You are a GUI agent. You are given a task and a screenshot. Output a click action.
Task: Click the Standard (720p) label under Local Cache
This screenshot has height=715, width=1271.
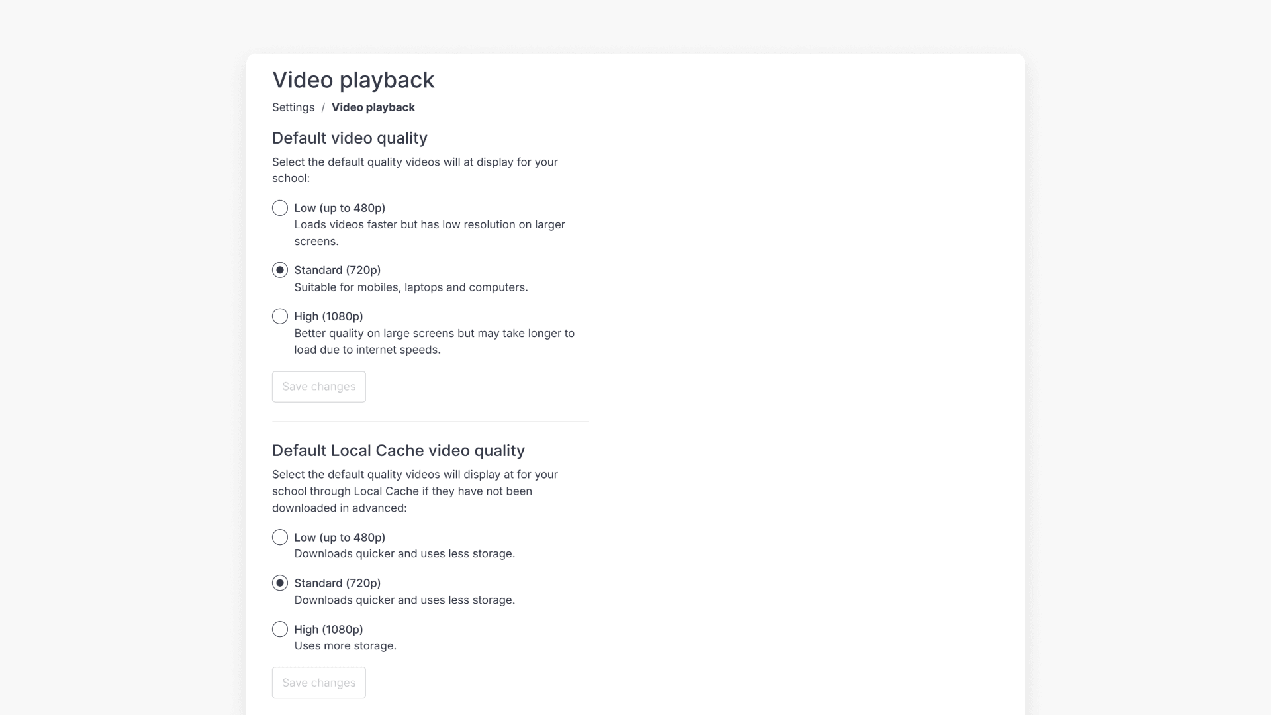(337, 583)
